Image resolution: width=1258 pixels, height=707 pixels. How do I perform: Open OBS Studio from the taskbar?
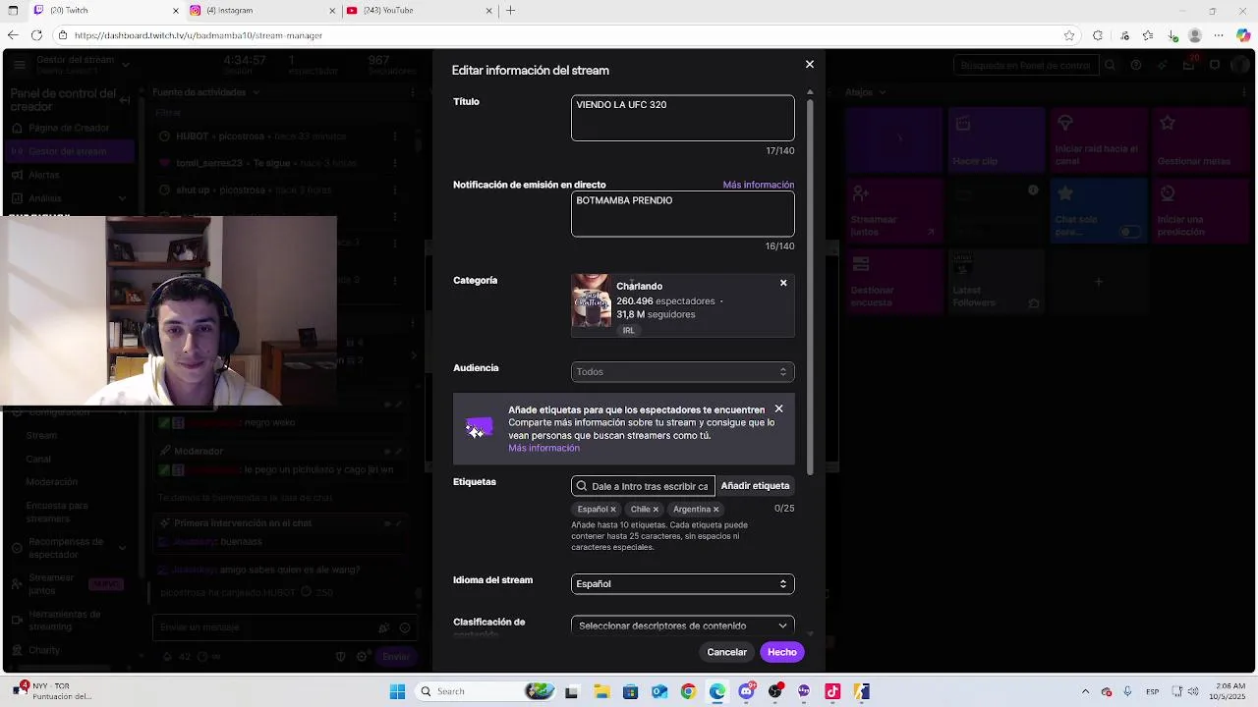[x=775, y=691]
